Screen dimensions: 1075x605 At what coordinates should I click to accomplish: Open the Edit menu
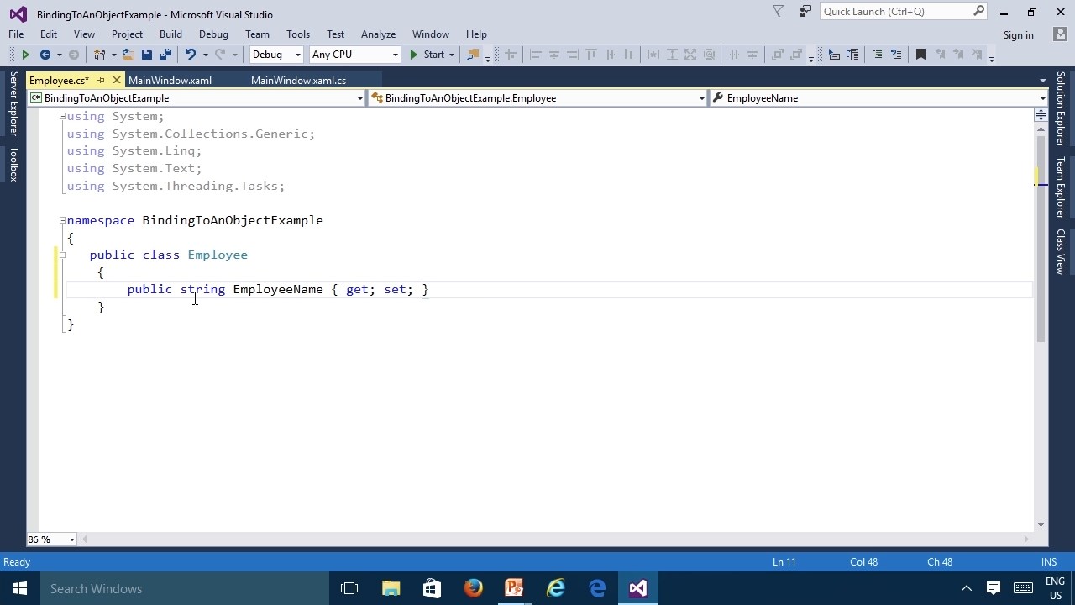[49, 34]
